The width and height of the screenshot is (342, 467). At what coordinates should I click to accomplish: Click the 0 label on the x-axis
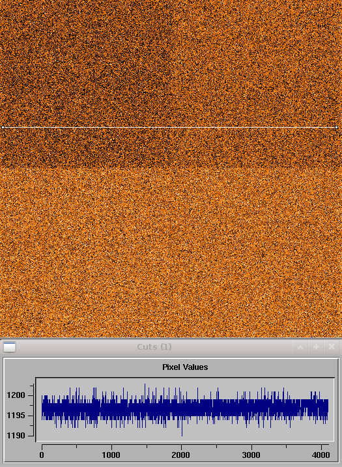(x=42, y=455)
